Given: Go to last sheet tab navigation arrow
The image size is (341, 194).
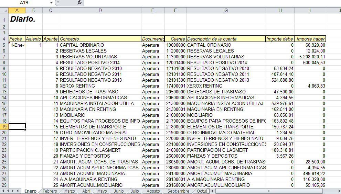Looking at the screenshot, I should tap(18, 191).
